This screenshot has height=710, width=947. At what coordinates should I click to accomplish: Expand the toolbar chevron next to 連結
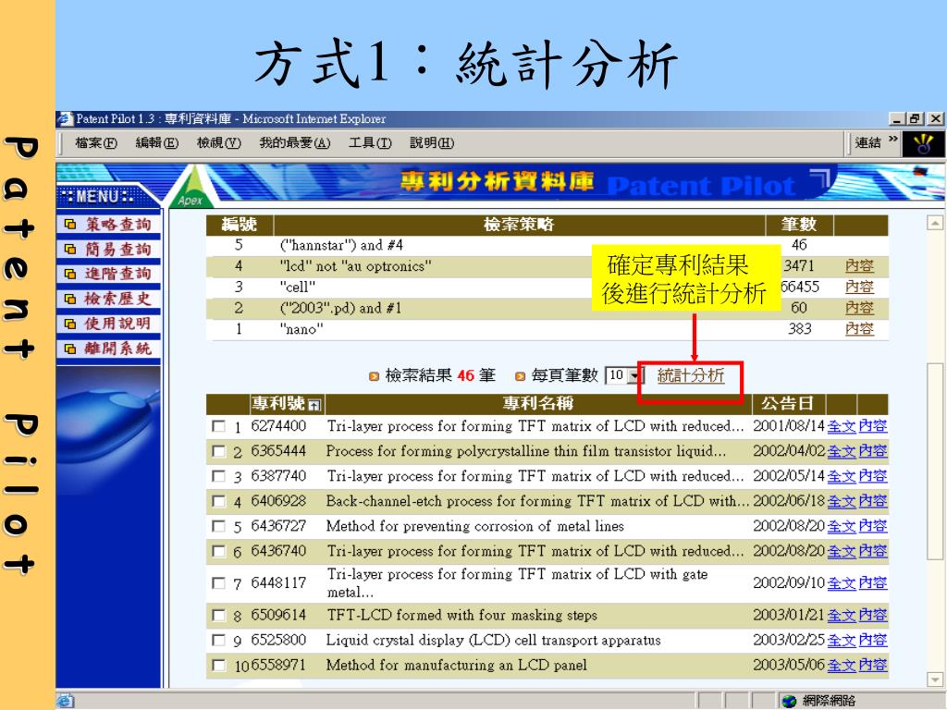coord(892,141)
